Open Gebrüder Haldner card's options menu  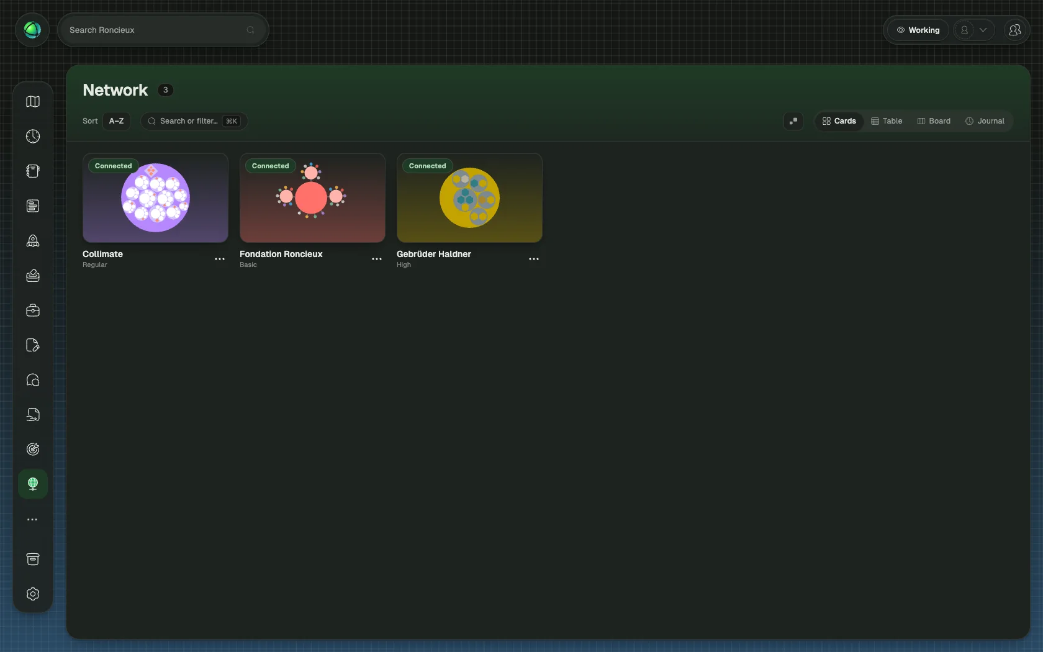coord(534,259)
